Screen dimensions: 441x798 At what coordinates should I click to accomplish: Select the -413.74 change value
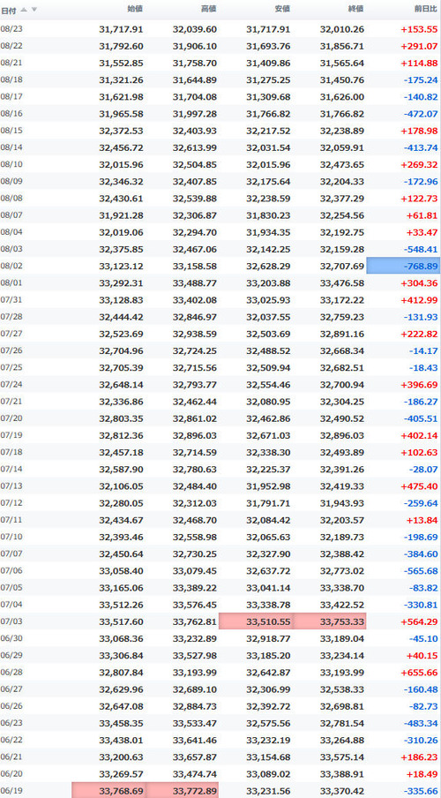(421, 147)
